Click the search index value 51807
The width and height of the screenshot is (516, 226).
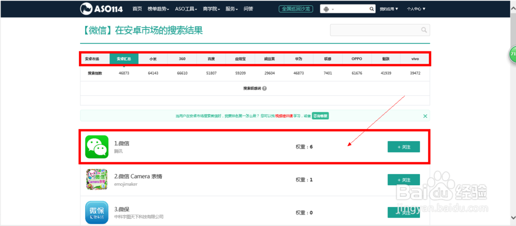211,73
